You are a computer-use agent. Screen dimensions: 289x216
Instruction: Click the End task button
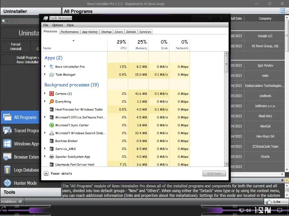click(214, 173)
